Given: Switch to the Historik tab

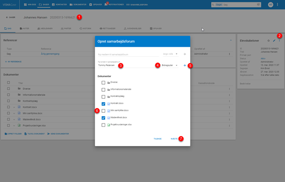Looking at the screenshot, I should (x=85, y=29).
